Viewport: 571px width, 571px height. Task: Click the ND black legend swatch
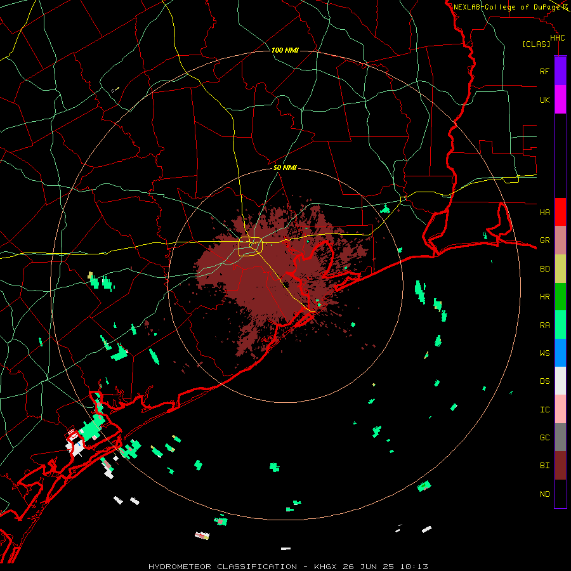pos(560,494)
